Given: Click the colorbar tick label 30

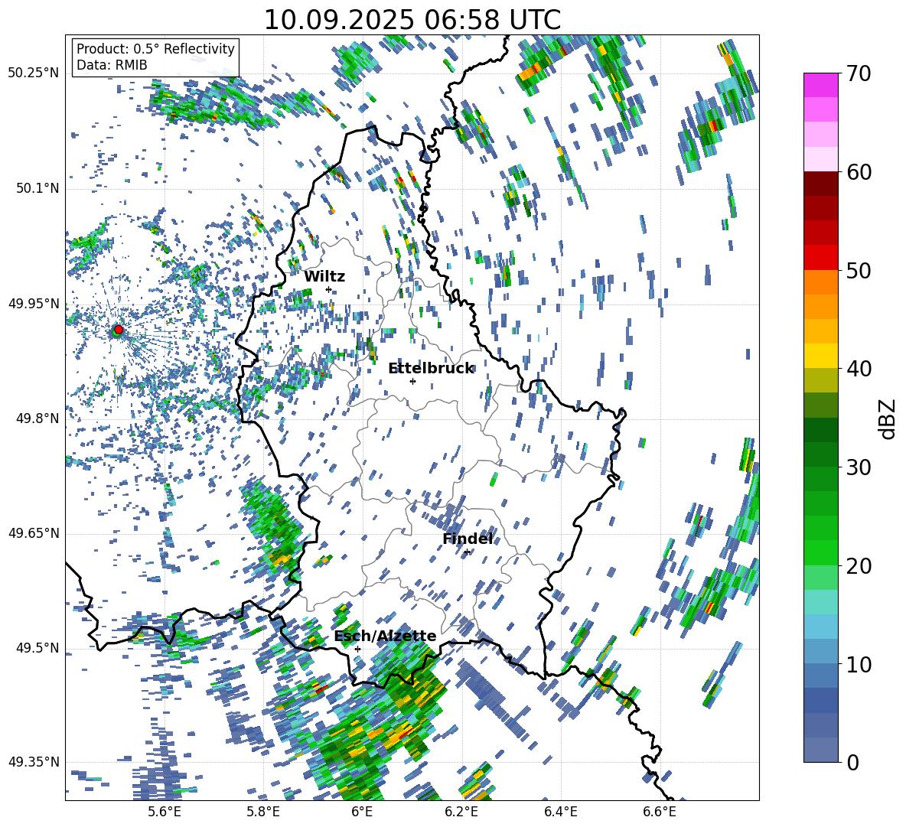Looking at the screenshot, I should point(859,467).
